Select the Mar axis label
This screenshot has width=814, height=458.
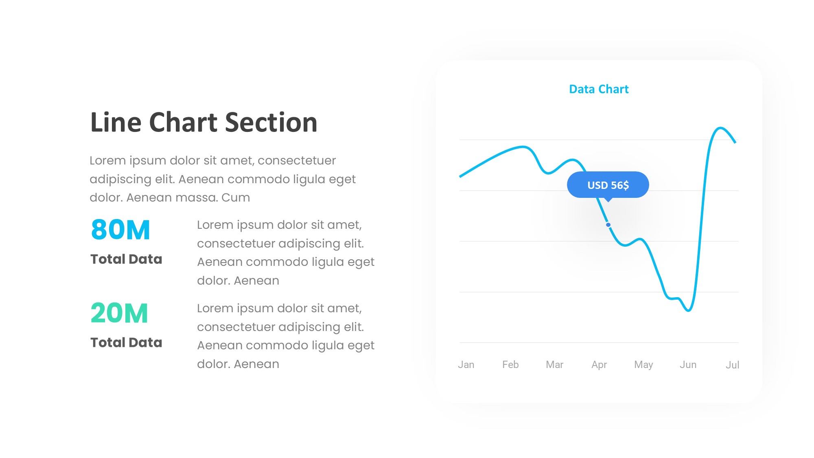point(554,365)
